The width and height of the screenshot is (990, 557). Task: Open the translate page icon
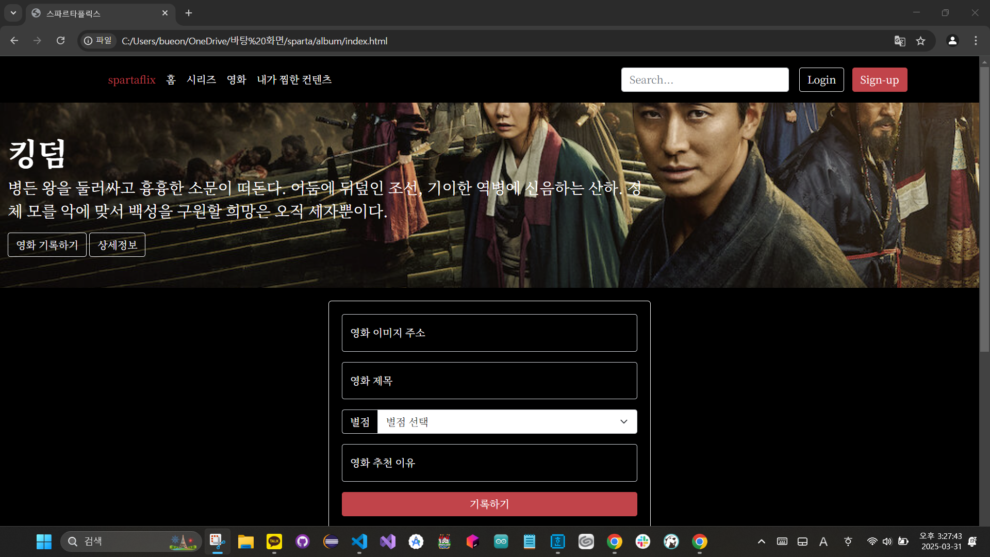(x=900, y=41)
